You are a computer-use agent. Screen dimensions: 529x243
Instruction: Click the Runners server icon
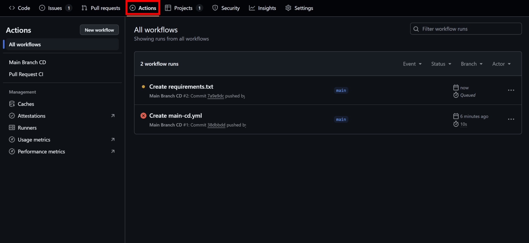(12, 128)
